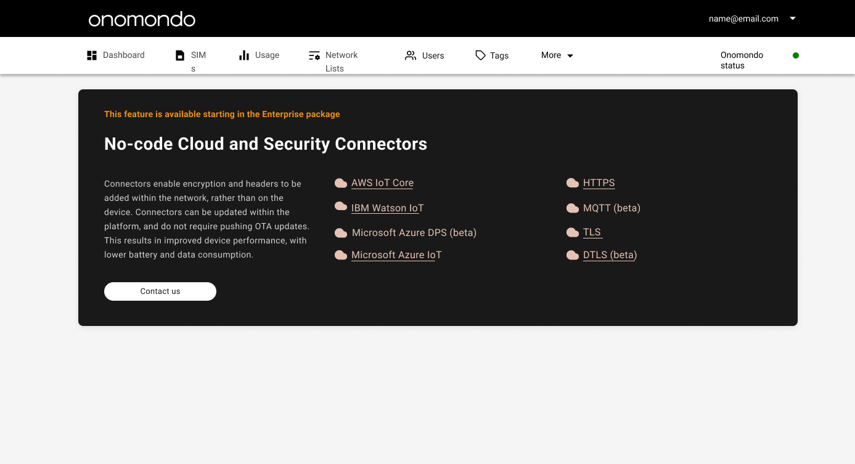
Task: Open the account dropdown arrow
Action: [793, 18]
